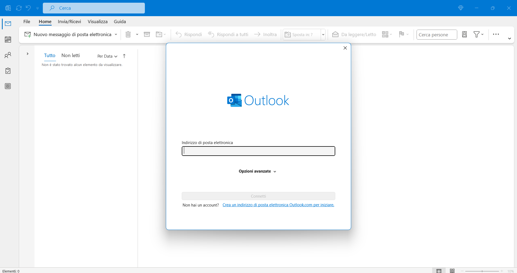The image size is (517, 273).
Task: Click the Undo icon in the title bar
Action: point(28,8)
